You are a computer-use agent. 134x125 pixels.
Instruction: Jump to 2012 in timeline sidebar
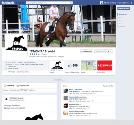pos(121,20)
